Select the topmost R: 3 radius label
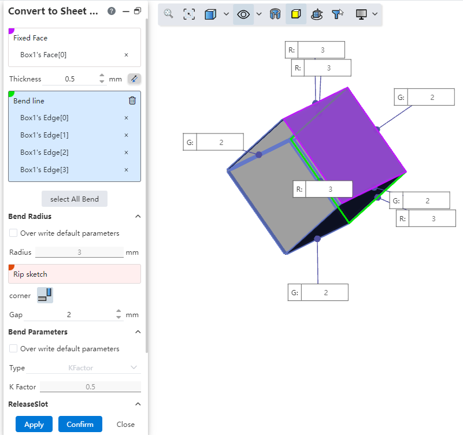463x435 pixels. click(x=315, y=50)
